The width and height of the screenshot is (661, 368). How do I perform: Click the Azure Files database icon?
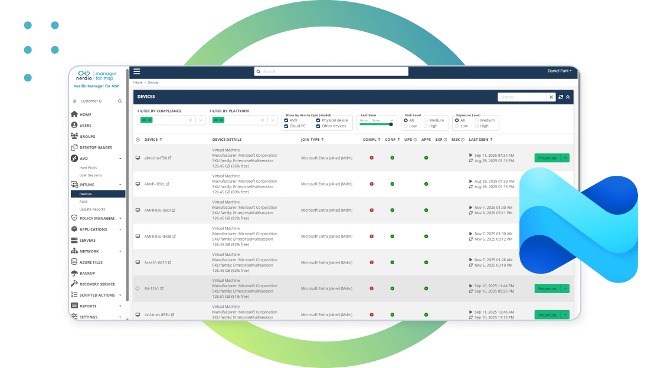click(x=74, y=262)
